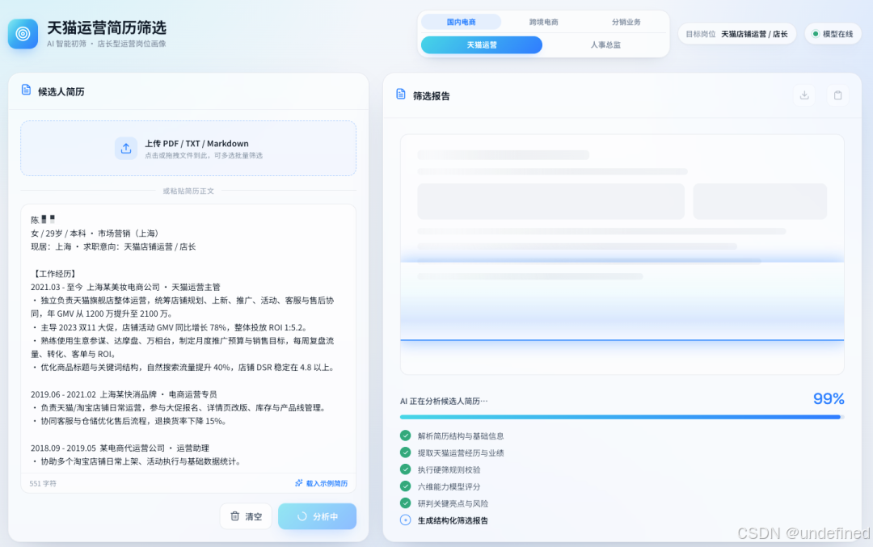The width and height of the screenshot is (873, 547).
Task: Click the line 2018.09 - 2019.05 某电商代运营公司
Action: (120, 448)
